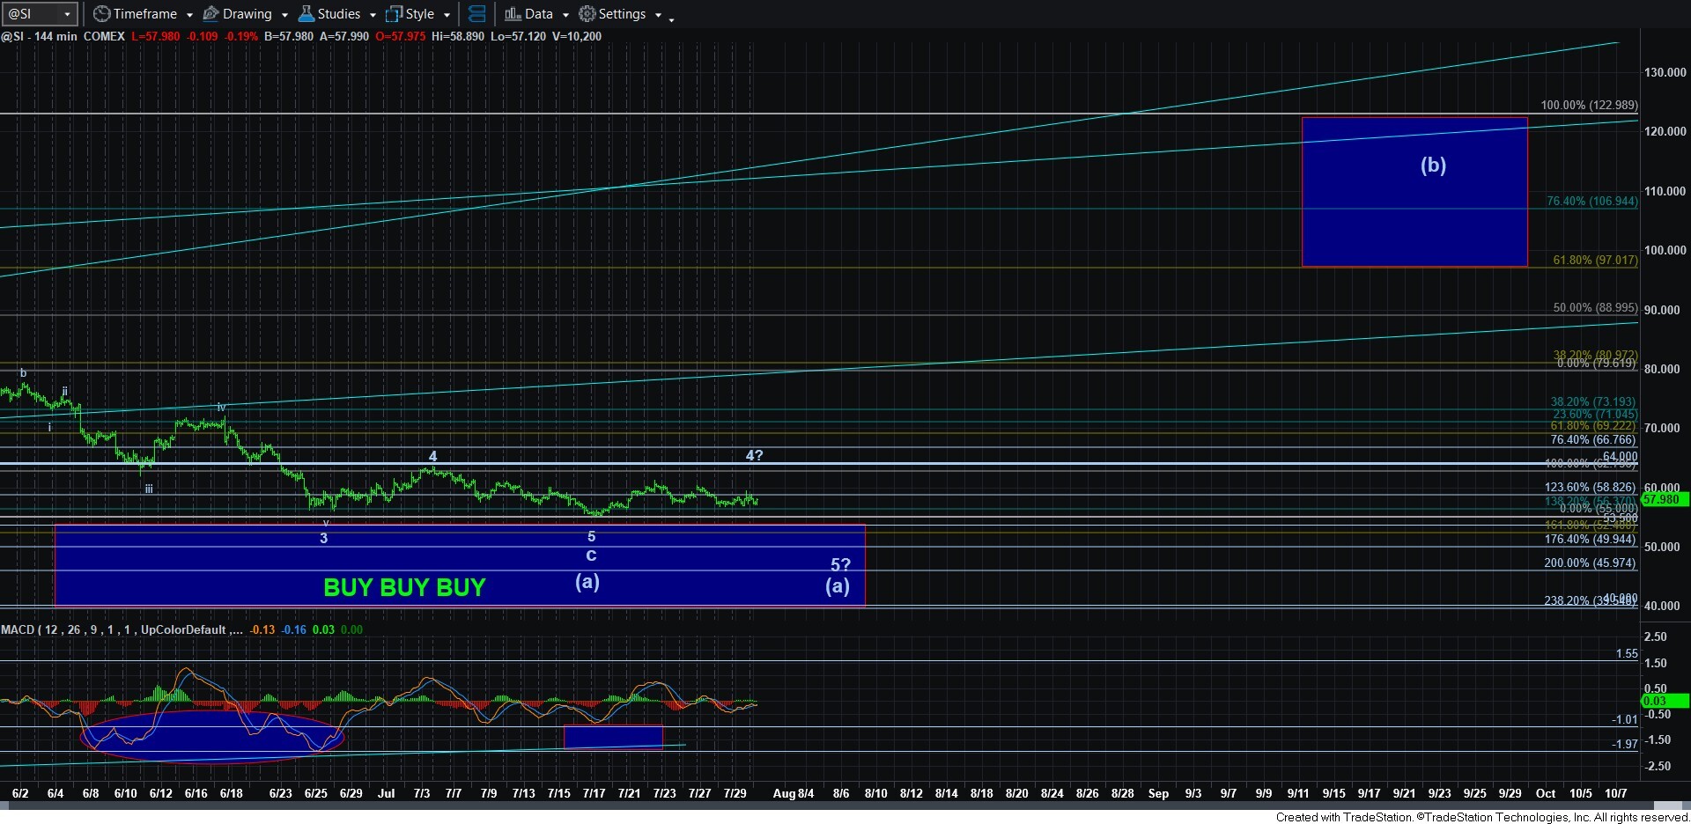1691x824 pixels.
Task: Expand the Style dropdown arrow
Action: click(447, 15)
